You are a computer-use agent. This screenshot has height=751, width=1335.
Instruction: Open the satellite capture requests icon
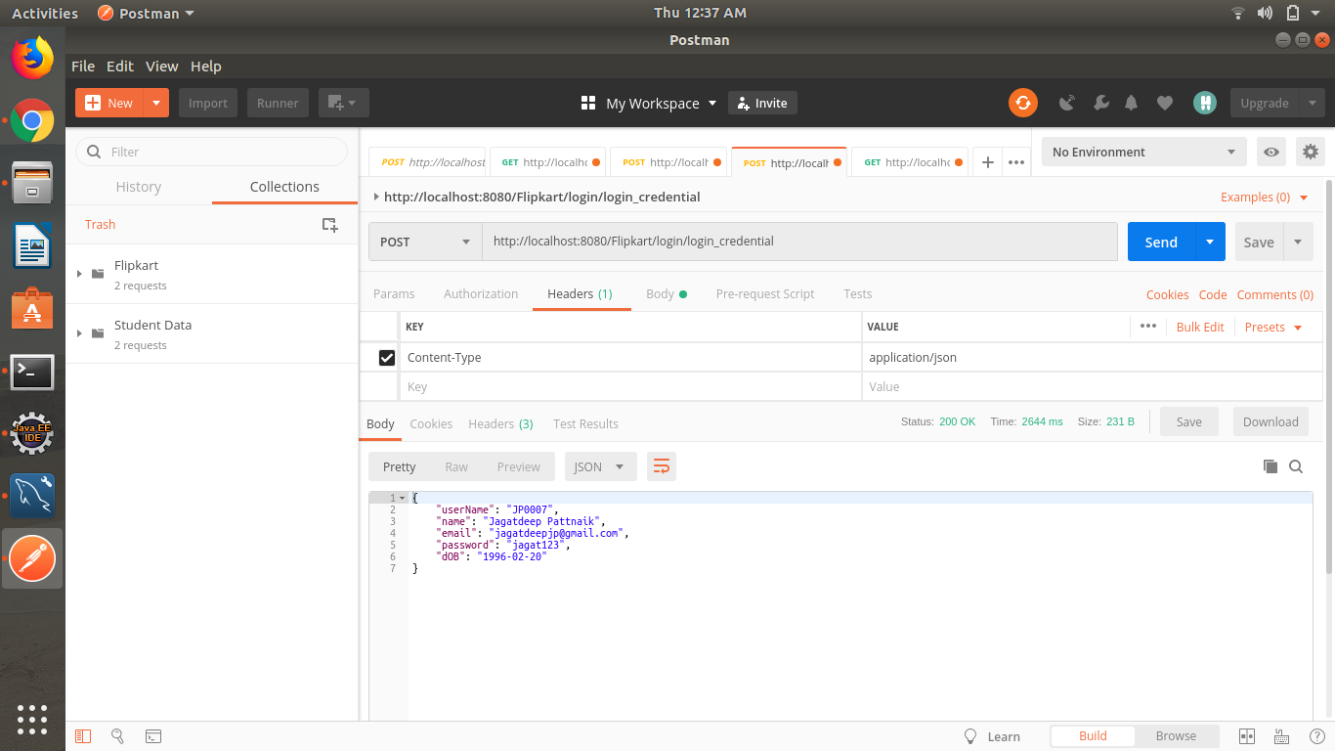click(x=1067, y=103)
